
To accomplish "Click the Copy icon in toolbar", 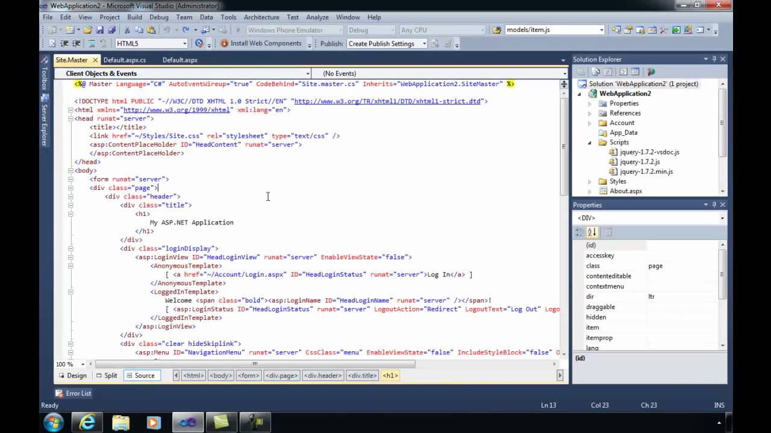I will (139, 30).
